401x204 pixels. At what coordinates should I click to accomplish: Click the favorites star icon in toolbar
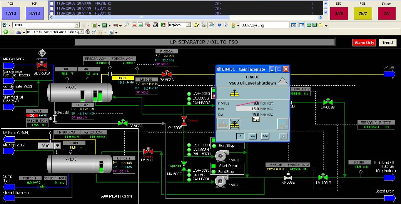196,25
